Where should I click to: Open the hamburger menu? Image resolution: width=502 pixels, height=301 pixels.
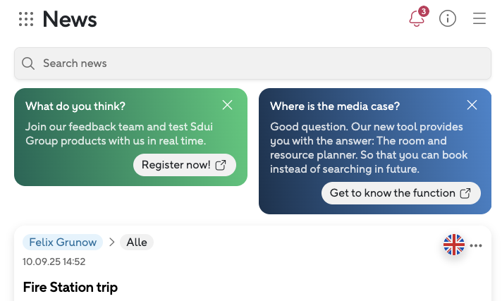[x=479, y=19]
